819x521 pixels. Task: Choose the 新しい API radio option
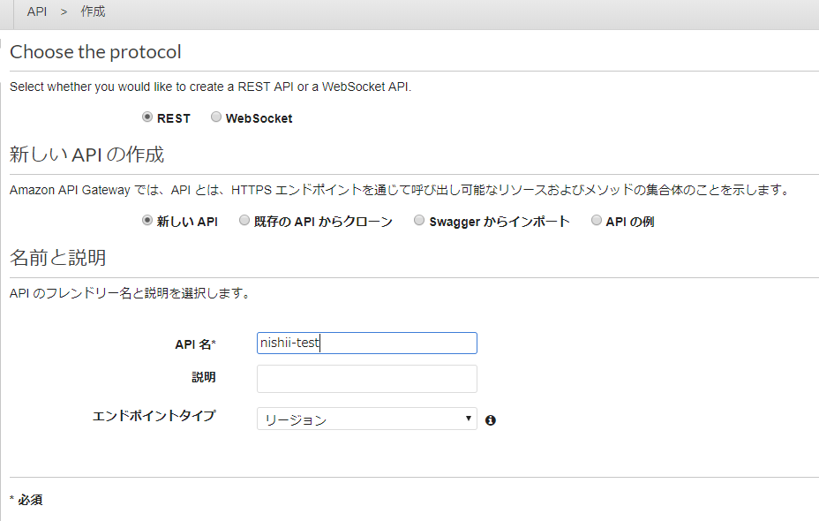point(147,221)
